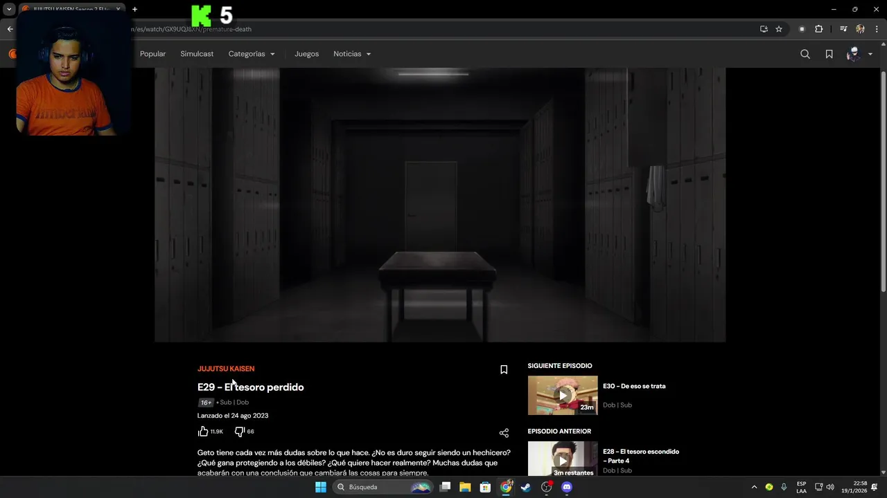This screenshot has width=887, height=498.
Task: Open E28 – El tesoro escondido title
Action: point(641,456)
